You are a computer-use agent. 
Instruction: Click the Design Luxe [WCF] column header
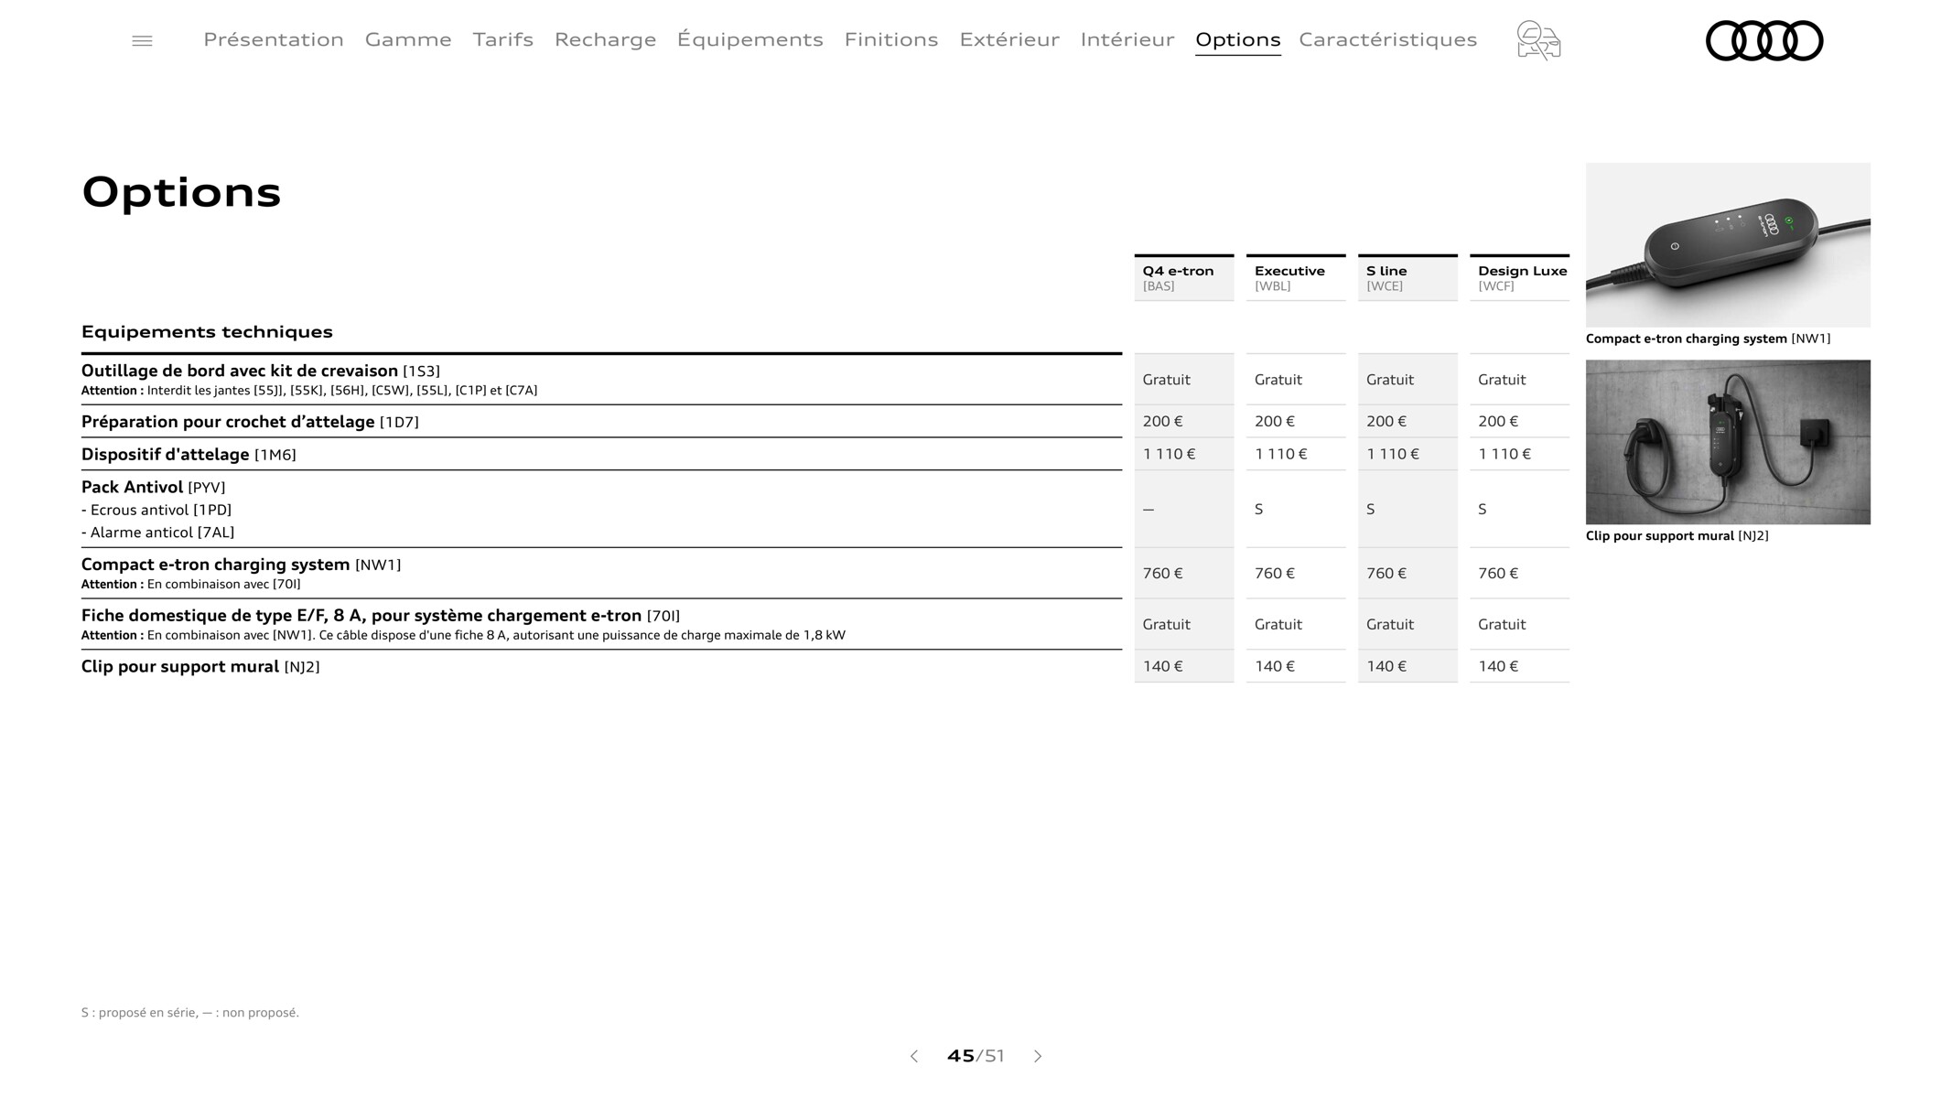tap(1519, 277)
